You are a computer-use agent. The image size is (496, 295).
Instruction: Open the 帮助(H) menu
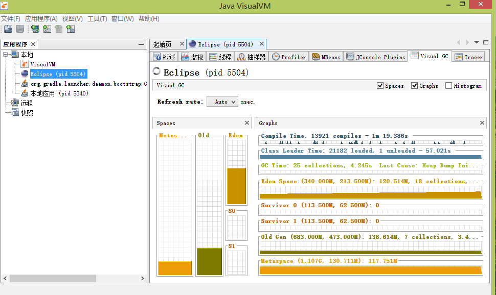[149, 19]
